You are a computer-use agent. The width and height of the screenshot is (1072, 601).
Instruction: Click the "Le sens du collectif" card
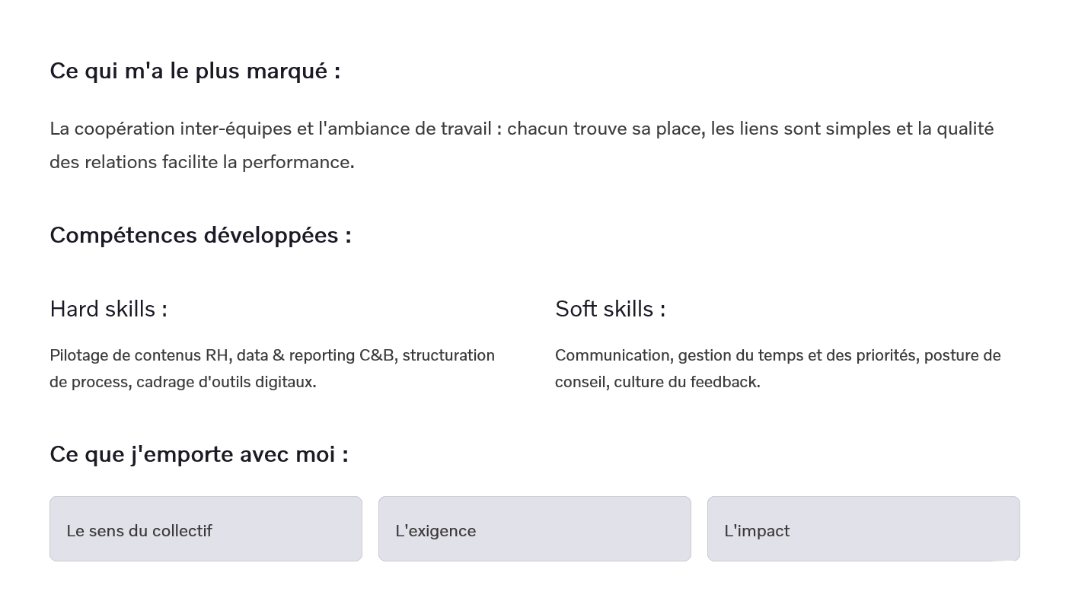coord(206,529)
